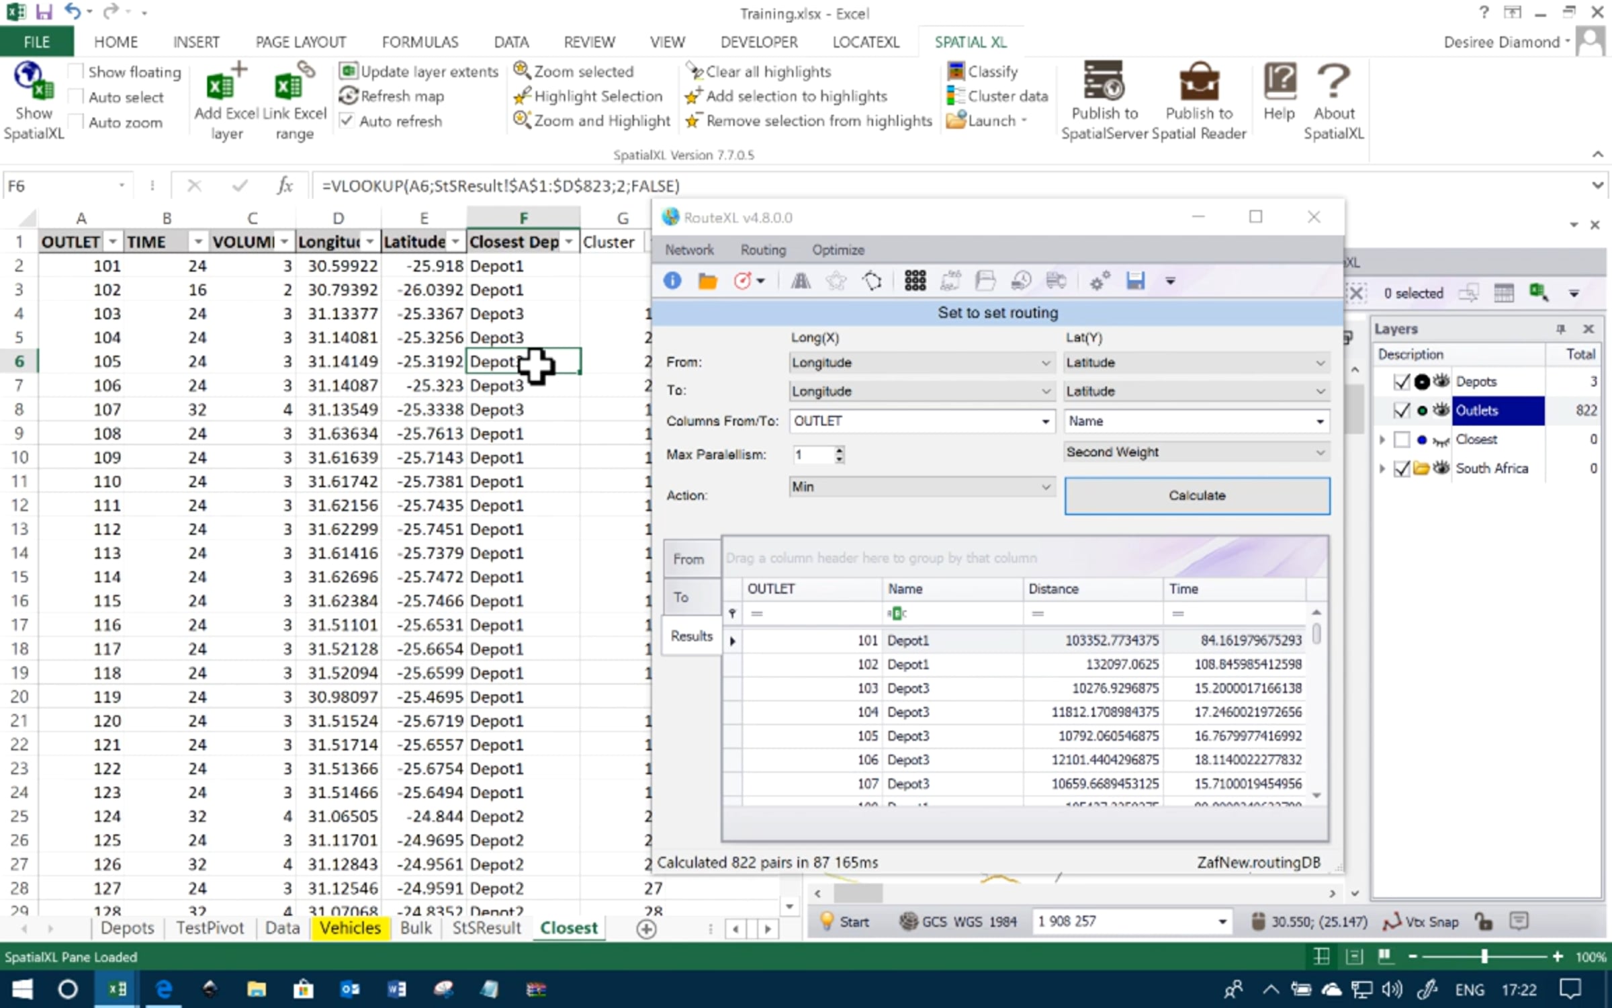Click the orange folder icon in RouteXL toolbar

[x=707, y=281]
